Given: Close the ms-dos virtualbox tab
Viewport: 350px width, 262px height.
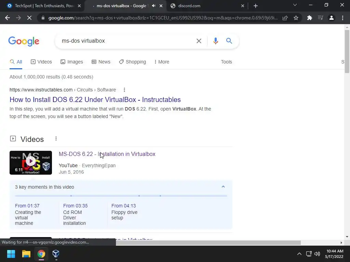Looking at the screenshot, I should tap(161, 6).
